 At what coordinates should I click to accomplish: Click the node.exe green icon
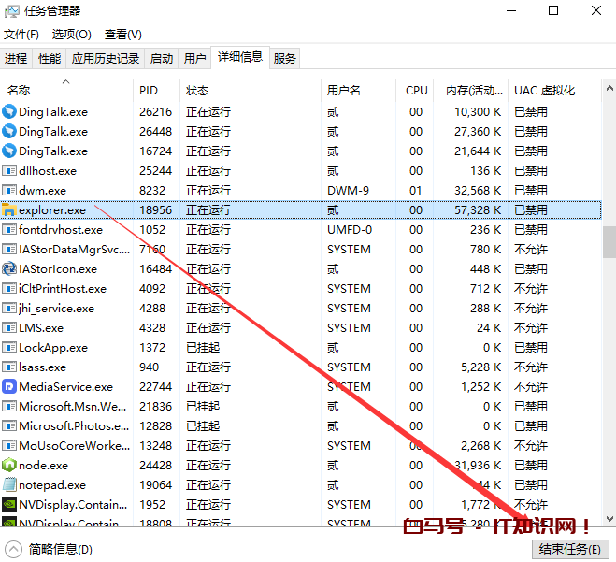pyautogui.click(x=9, y=466)
